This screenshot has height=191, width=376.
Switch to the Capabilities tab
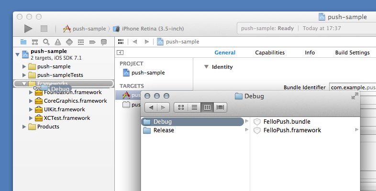(x=270, y=53)
